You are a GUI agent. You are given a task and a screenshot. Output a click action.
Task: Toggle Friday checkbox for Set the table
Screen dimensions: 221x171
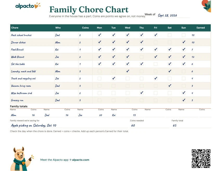point(156,64)
